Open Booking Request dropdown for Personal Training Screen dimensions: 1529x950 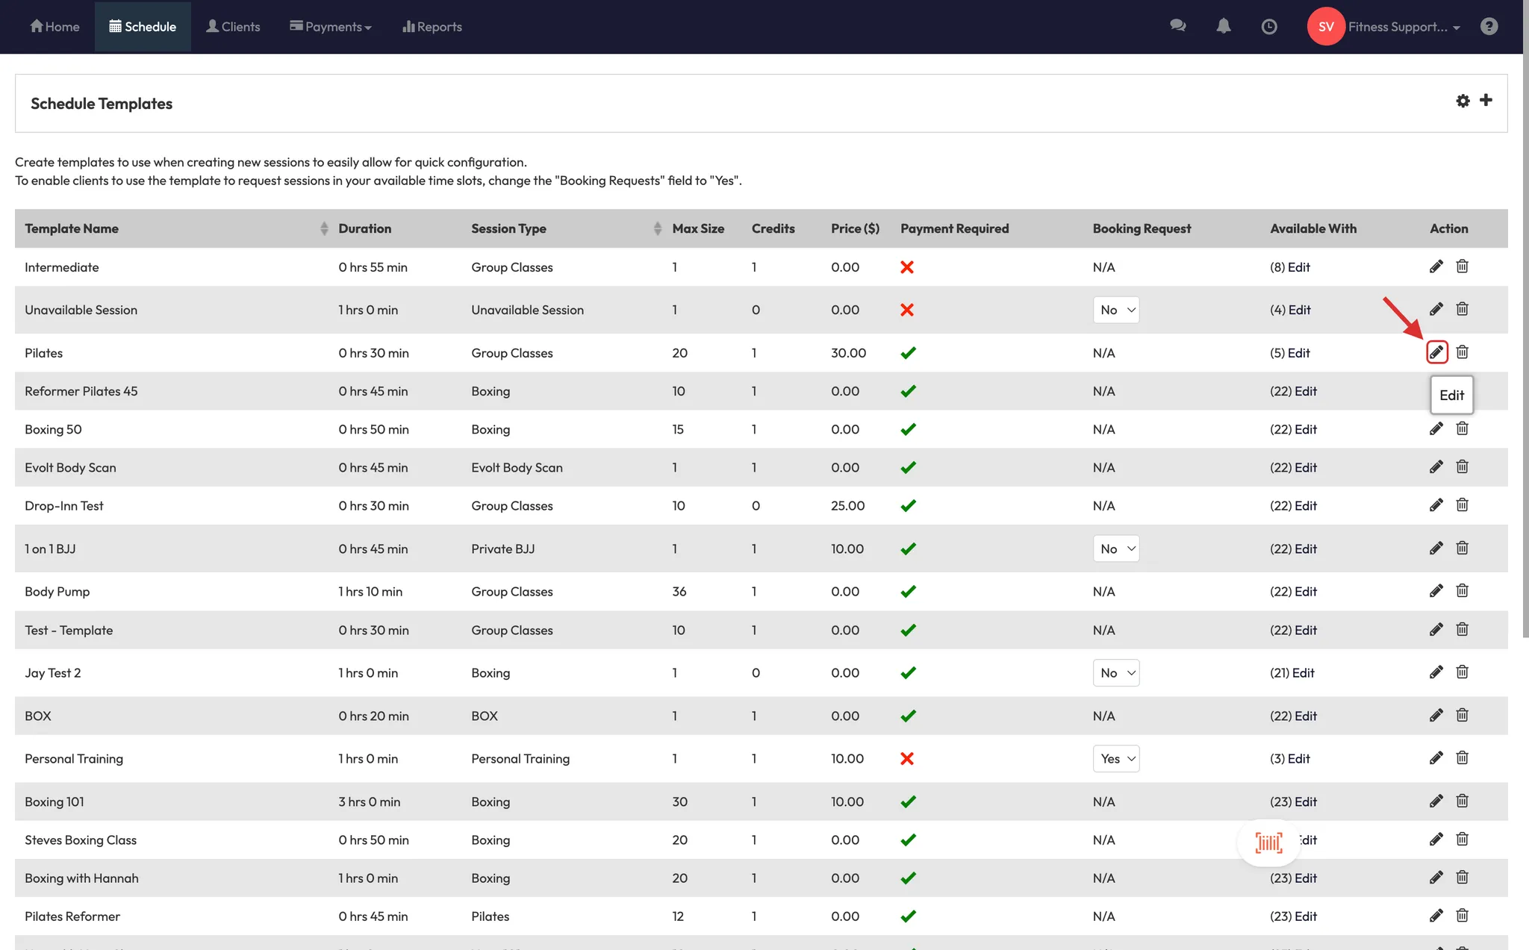pos(1115,759)
